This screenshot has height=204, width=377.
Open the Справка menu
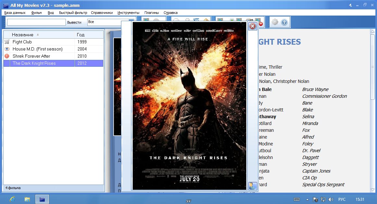coord(170,13)
